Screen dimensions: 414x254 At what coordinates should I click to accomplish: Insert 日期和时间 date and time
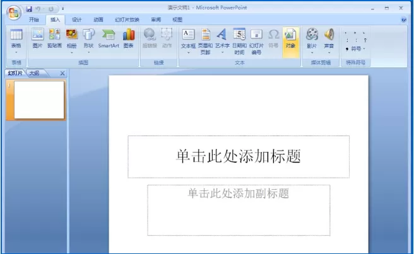point(239,41)
